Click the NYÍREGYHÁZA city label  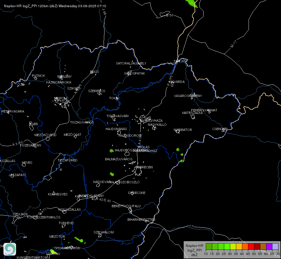tap(152, 120)
